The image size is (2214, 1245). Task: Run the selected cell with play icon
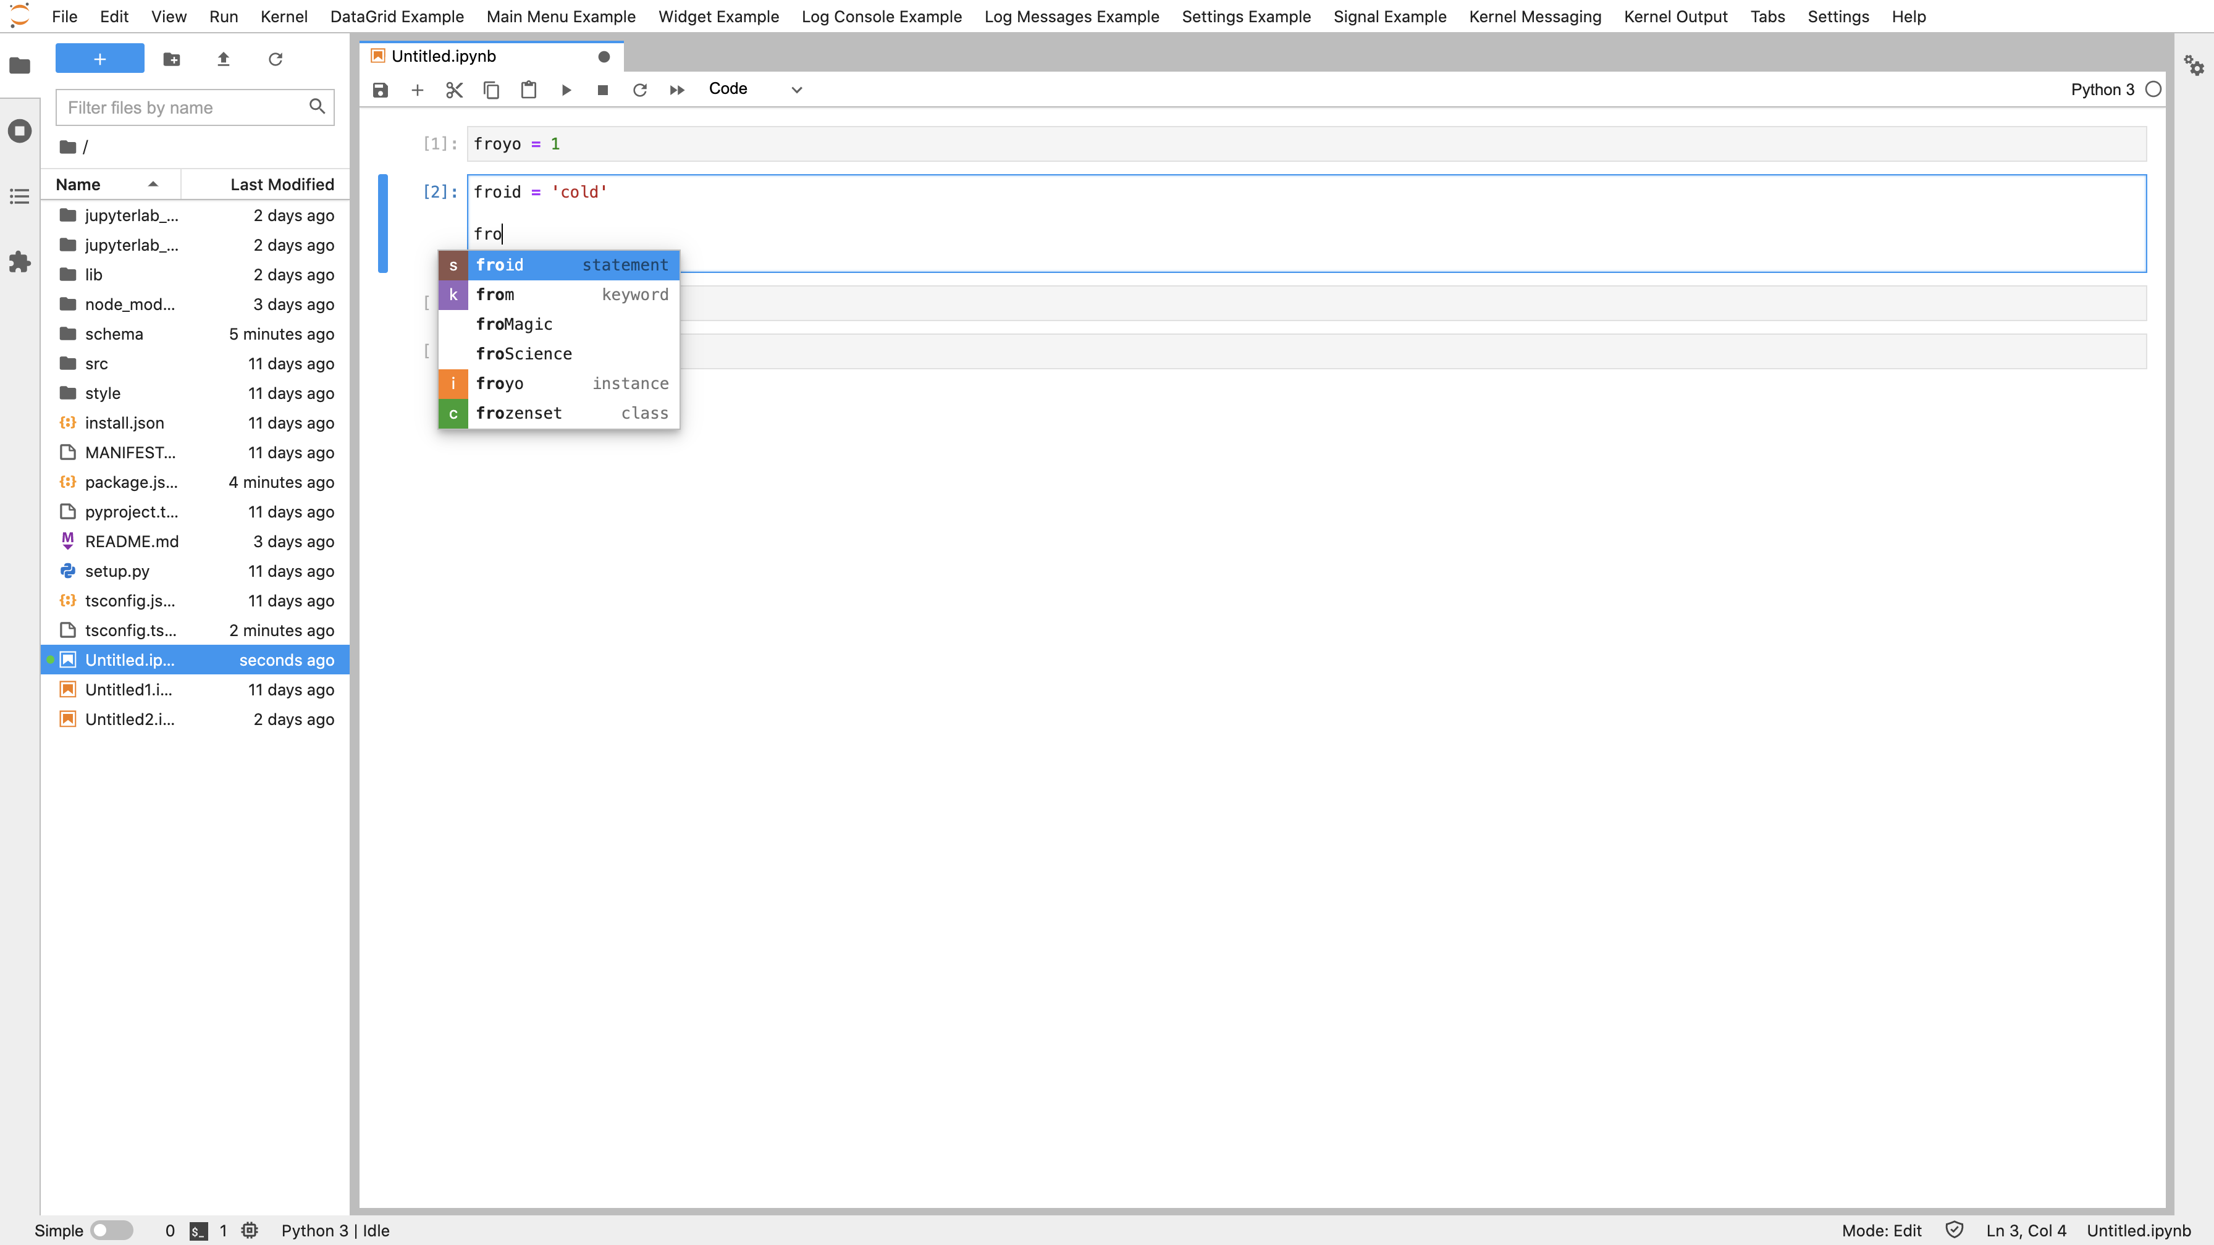pos(565,90)
